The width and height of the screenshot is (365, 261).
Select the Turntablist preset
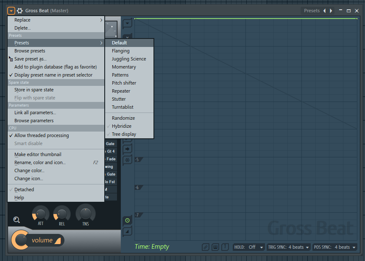coord(129,107)
